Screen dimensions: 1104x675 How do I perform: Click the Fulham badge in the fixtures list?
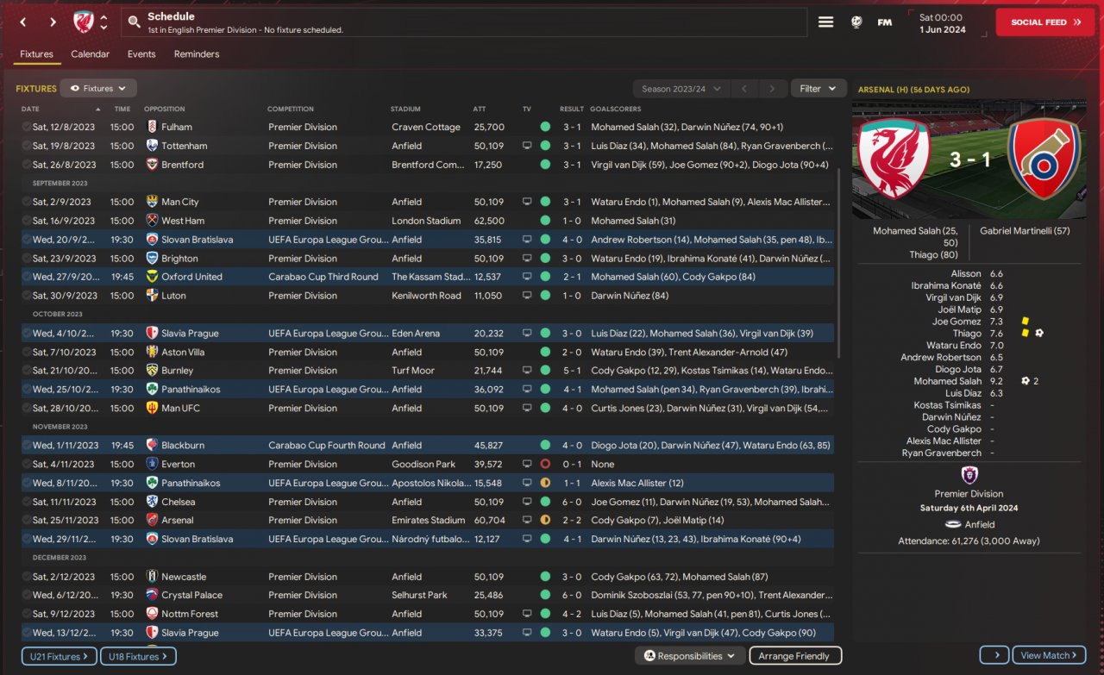point(152,127)
